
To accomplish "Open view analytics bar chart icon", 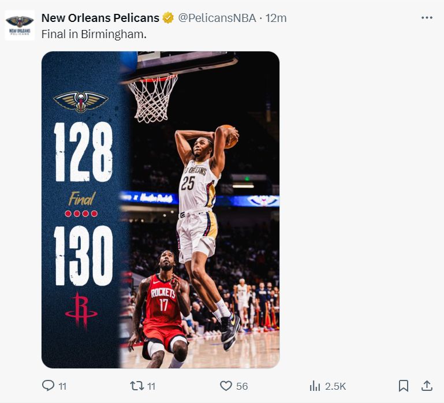I will coord(315,386).
